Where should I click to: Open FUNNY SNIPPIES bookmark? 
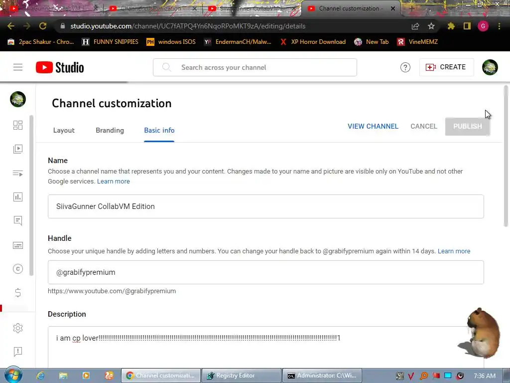coord(110,42)
